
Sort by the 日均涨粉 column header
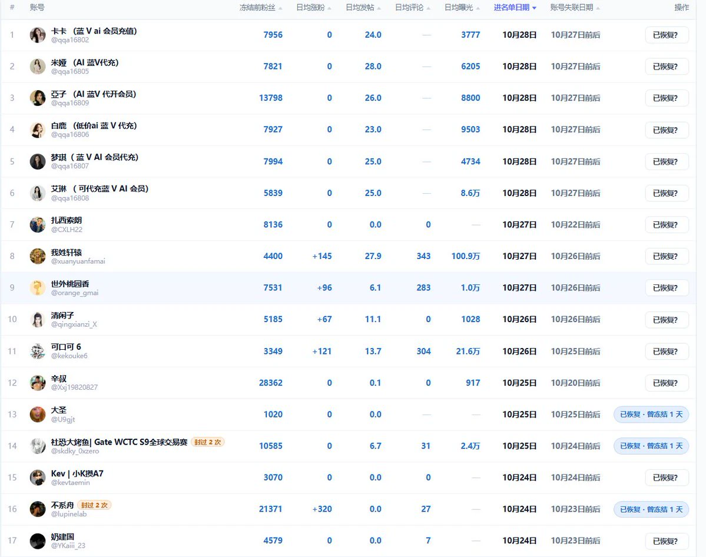point(313,8)
